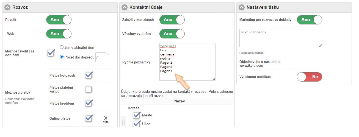Toggle the Web delivery switch
Image resolution: width=359 pixels, height=137 pixels.
point(59,33)
